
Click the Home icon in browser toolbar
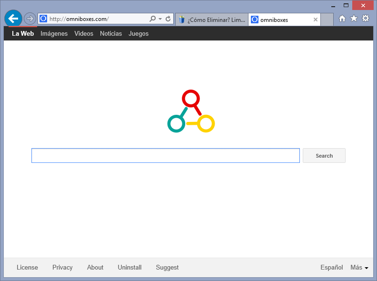342,18
